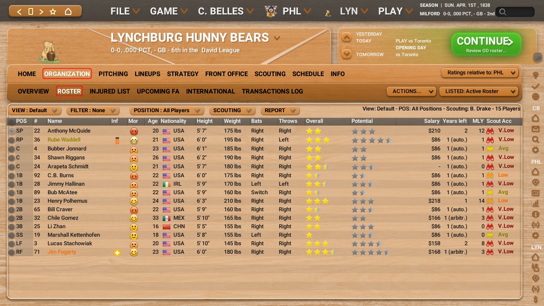
Task: Open Jim Fogarty's player link
Action: click(x=62, y=252)
